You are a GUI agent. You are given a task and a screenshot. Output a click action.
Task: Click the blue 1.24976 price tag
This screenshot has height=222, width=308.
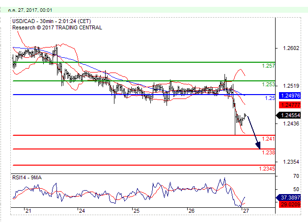(290, 96)
